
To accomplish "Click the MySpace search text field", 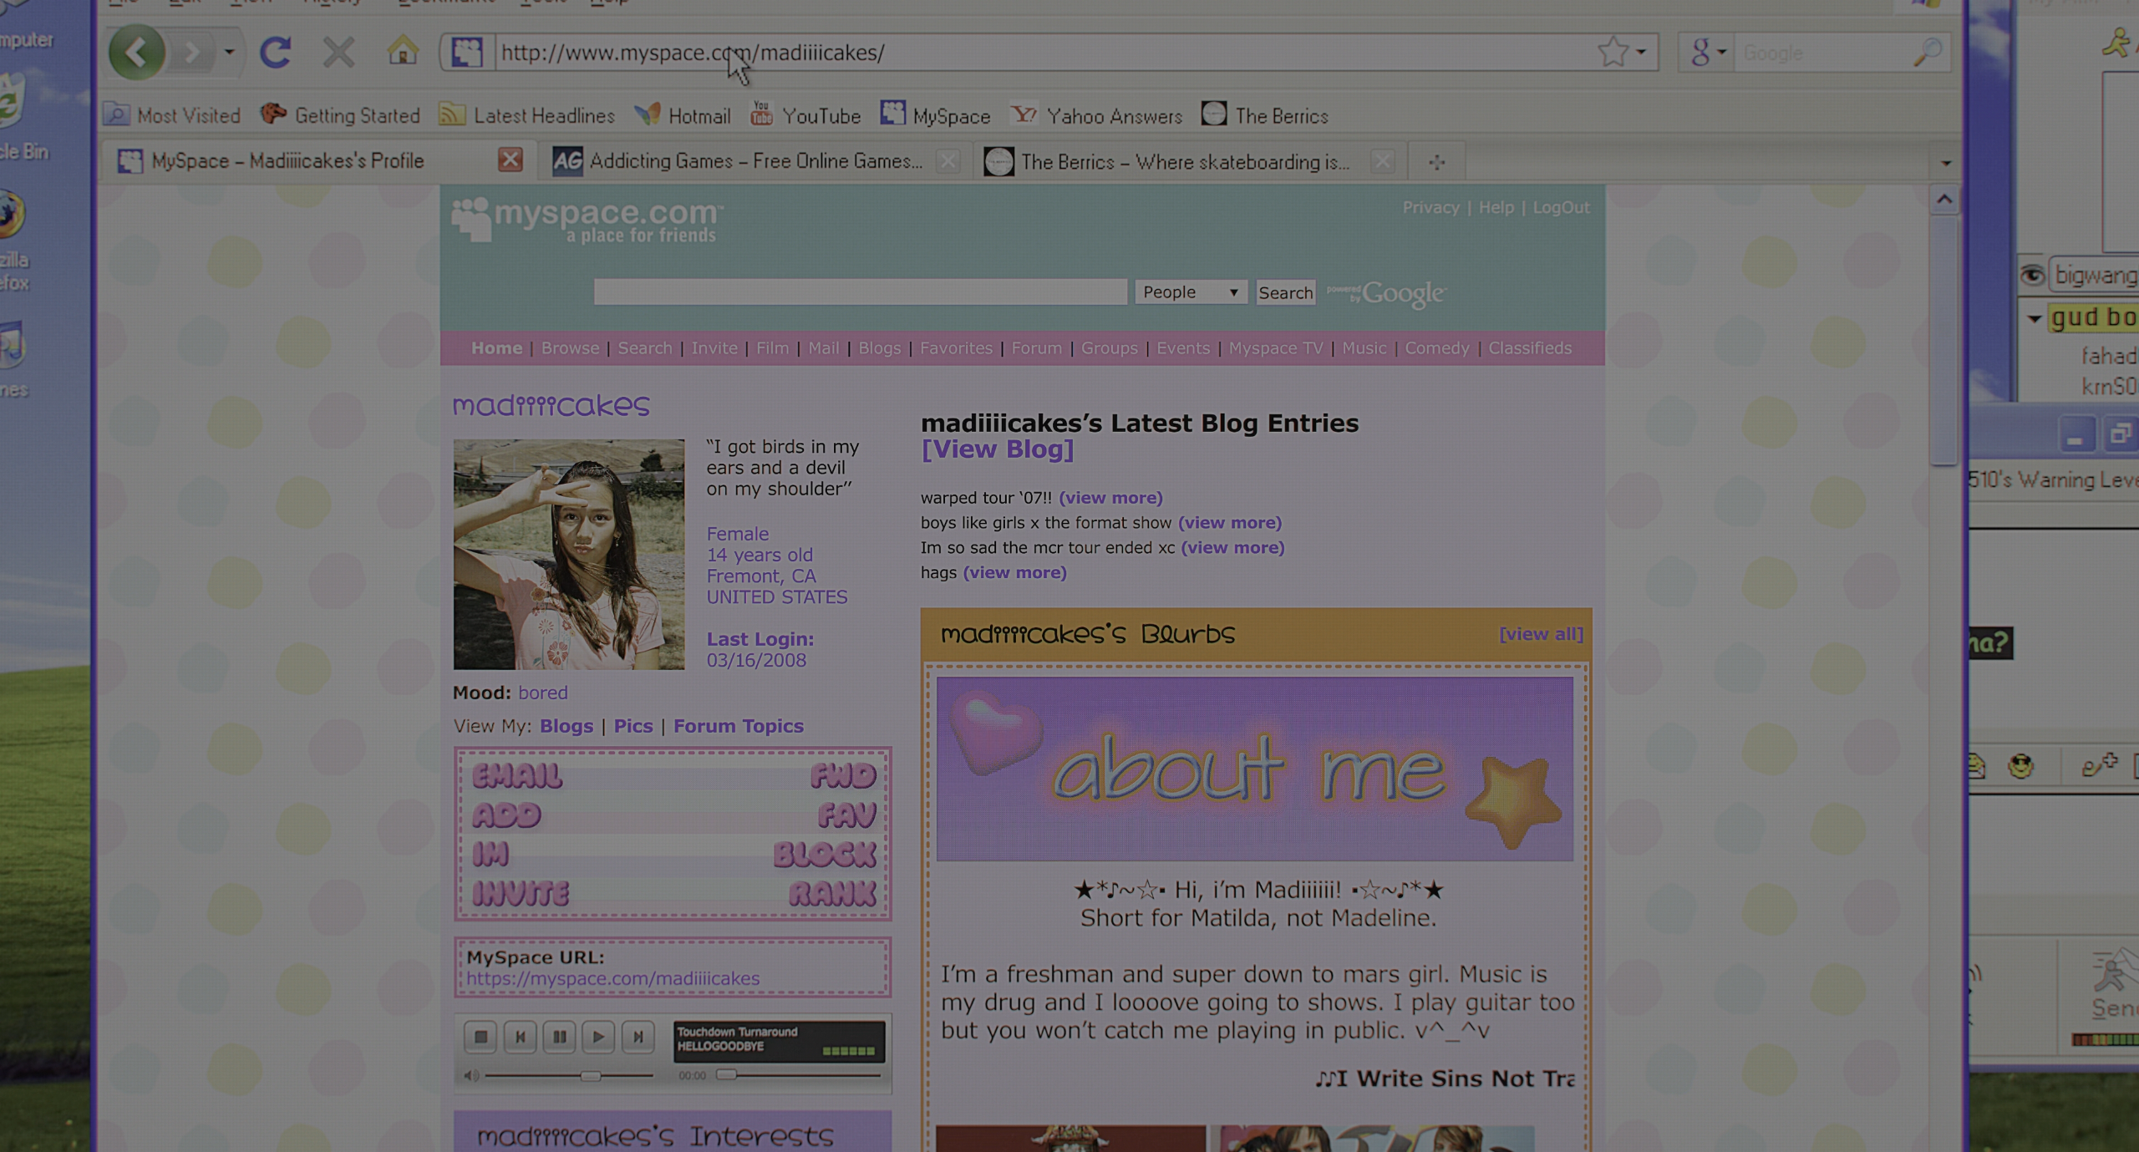I will coord(861,292).
